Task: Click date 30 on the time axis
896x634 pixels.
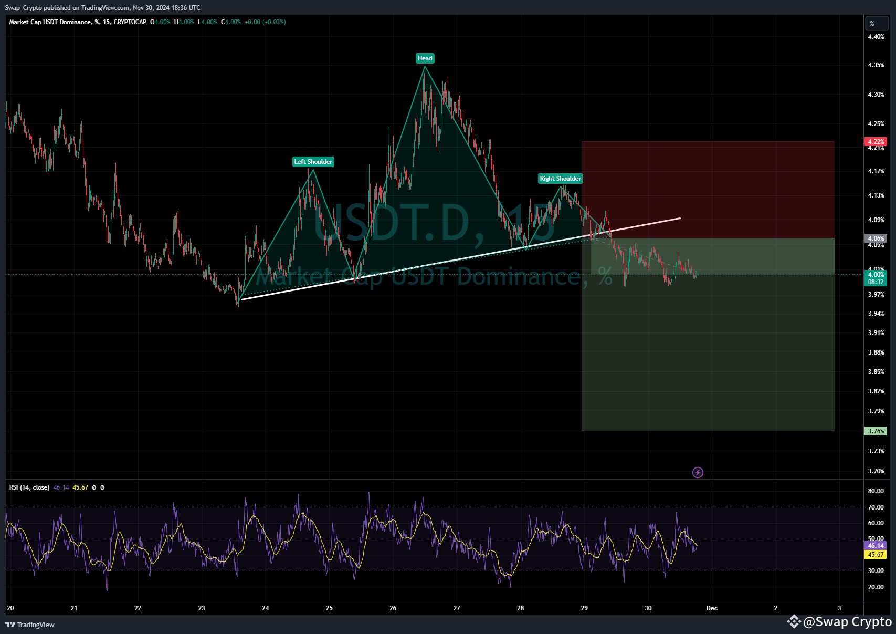Action: click(x=648, y=608)
